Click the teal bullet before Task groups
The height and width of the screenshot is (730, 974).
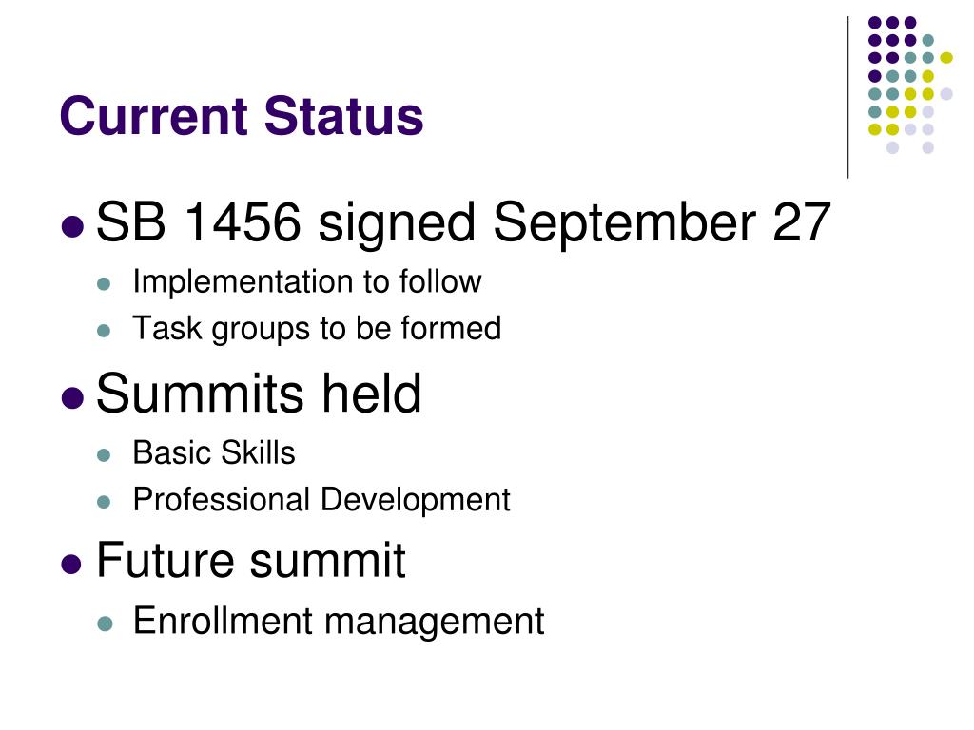click(104, 331)
